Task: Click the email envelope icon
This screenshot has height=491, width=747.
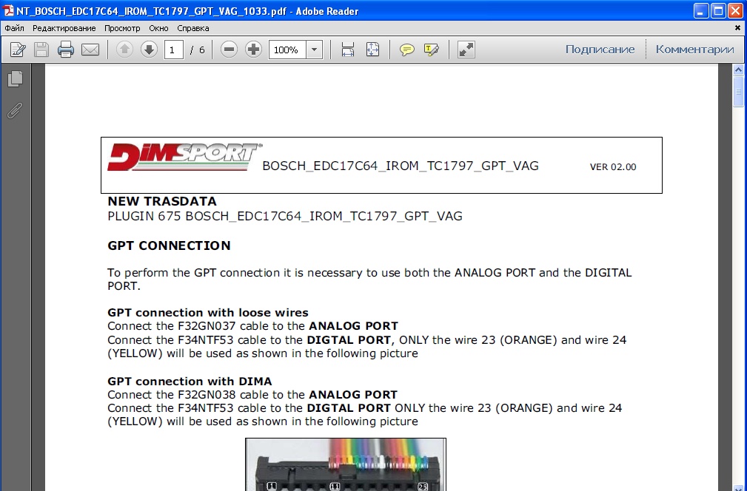Action: click(x=90, y=50)
